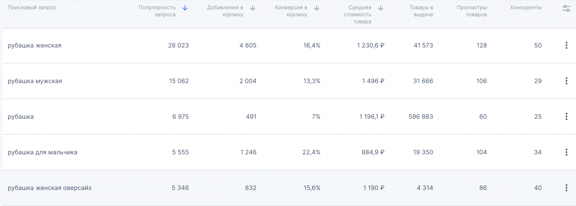Open options for рубашка женская оверсайз
The image size is (576, 206).
click(566, 188)
